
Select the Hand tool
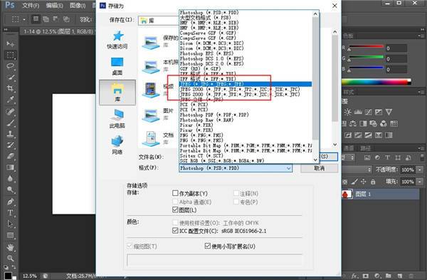[11, 247]
